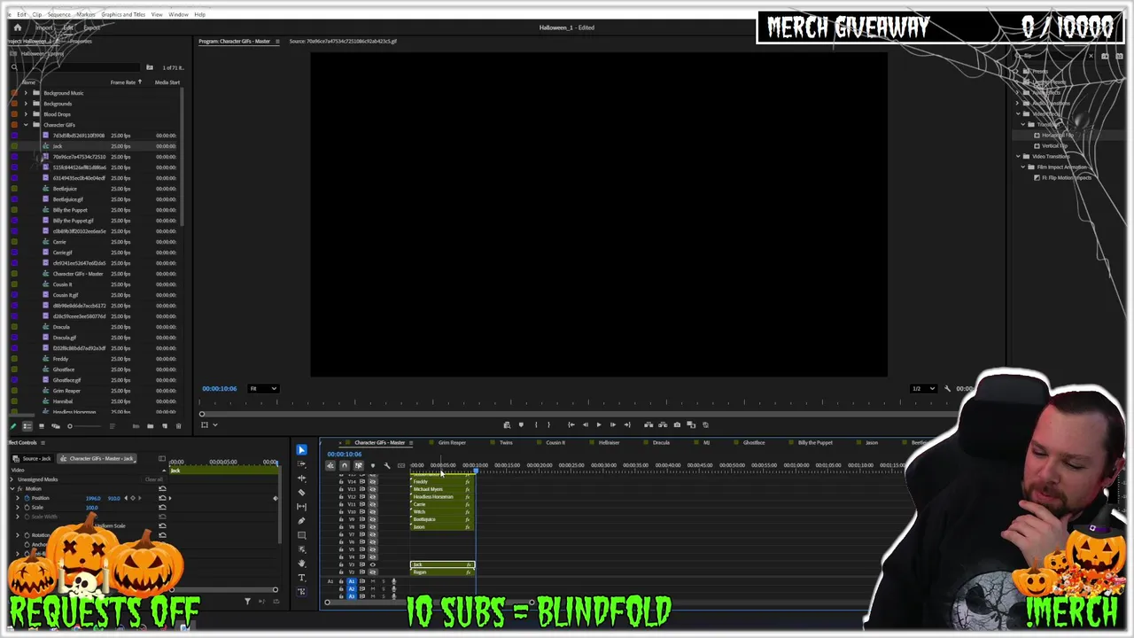Select the Jack clip on V3
Image resolution: width=1134 pixels, height=638 pixels.
[442, 564]
